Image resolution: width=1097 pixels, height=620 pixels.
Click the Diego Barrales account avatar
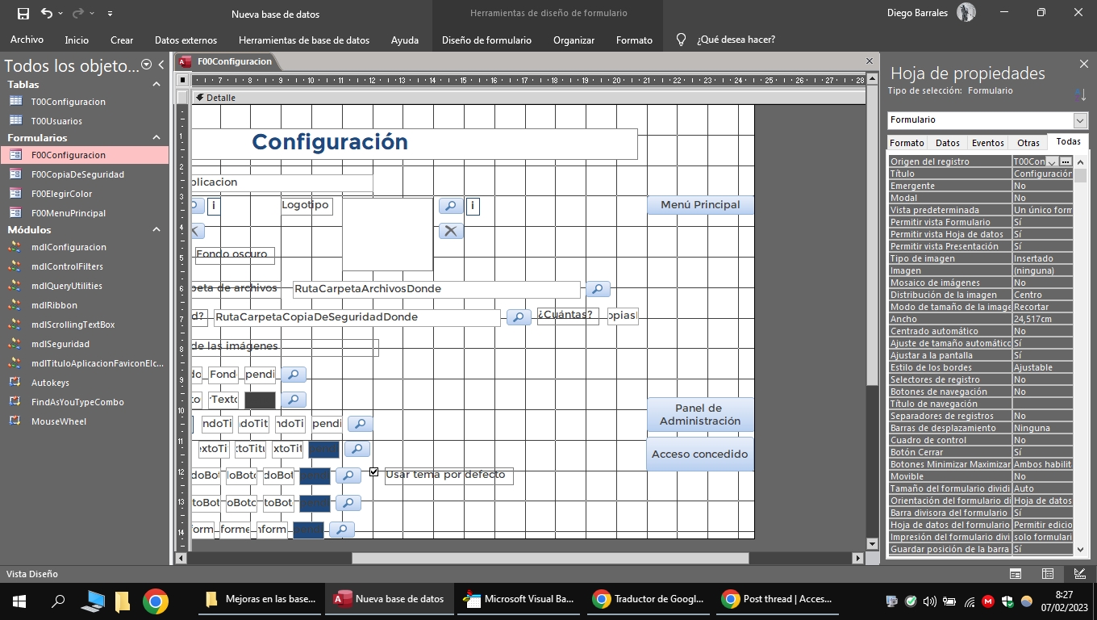pos(966,13)
